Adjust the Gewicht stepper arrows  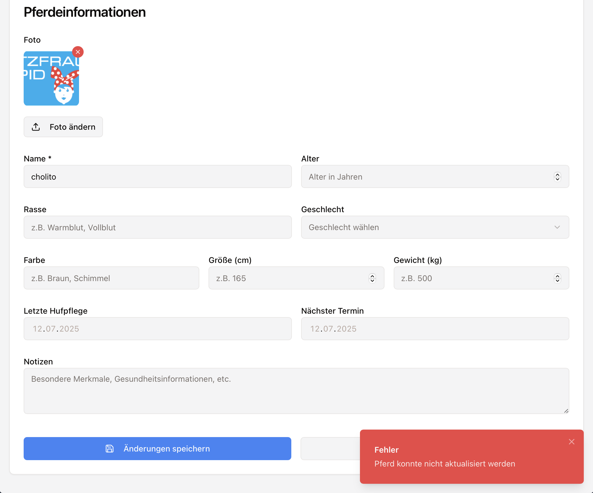click(x=557, y=278)
